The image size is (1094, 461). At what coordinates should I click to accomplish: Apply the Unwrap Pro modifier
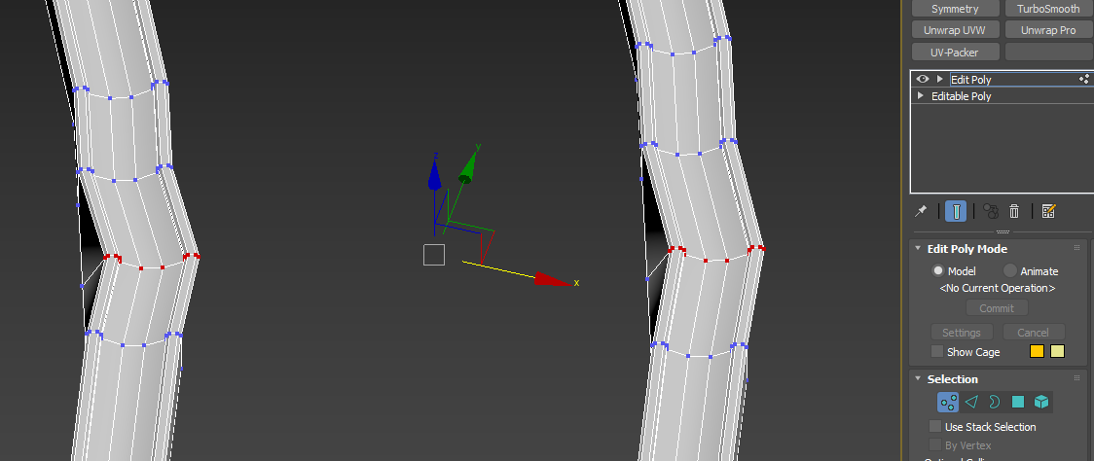(1048, 30)
